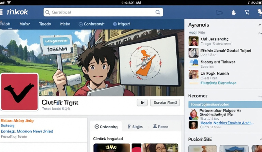Switch to the Mehe tab
This screenshot has height=152, width=262.
click(65, 24)
